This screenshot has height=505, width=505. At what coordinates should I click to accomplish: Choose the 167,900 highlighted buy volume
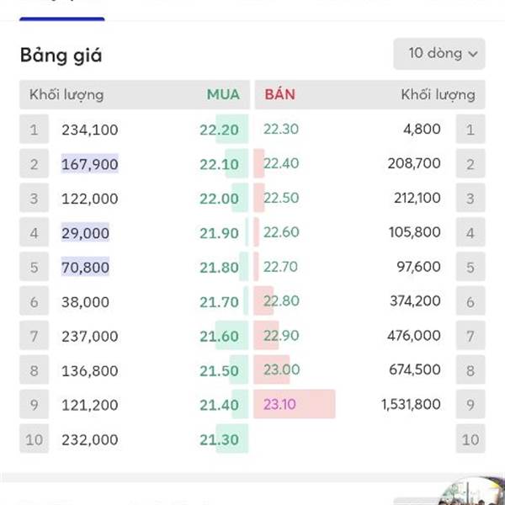click(90, 164)
